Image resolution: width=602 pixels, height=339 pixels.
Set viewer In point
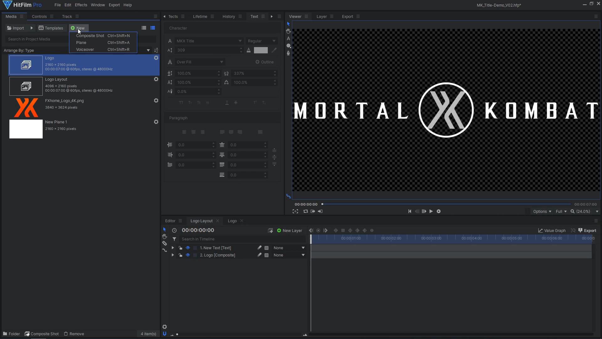point(313,211)
